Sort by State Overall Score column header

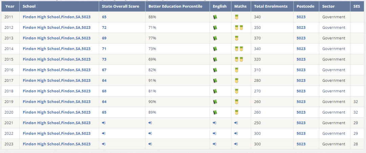[120, 6]
